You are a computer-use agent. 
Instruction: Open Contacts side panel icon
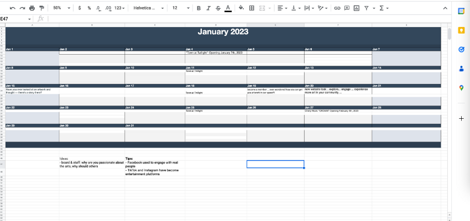(x=461, y=69)
